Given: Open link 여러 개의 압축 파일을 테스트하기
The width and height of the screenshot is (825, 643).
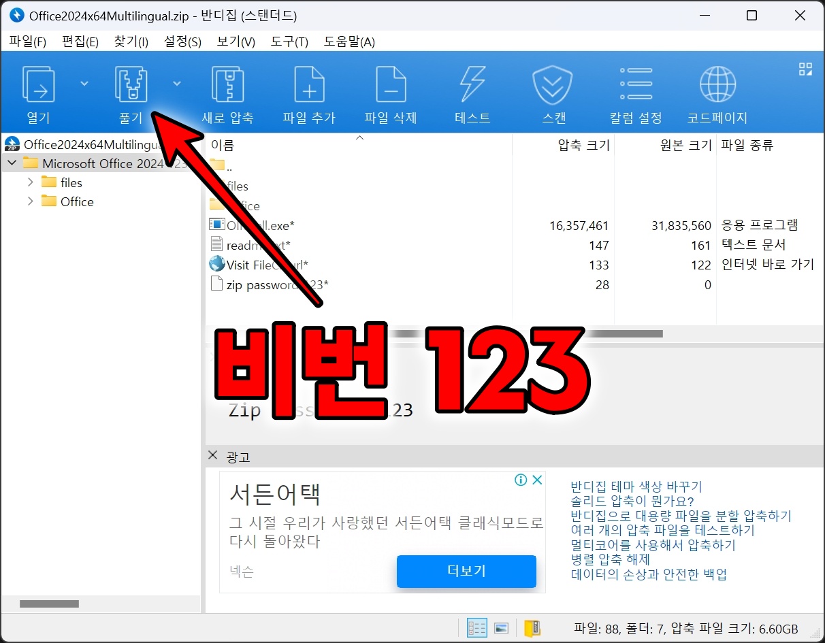Looking at the screenshot, I should [x=662, y=530].
